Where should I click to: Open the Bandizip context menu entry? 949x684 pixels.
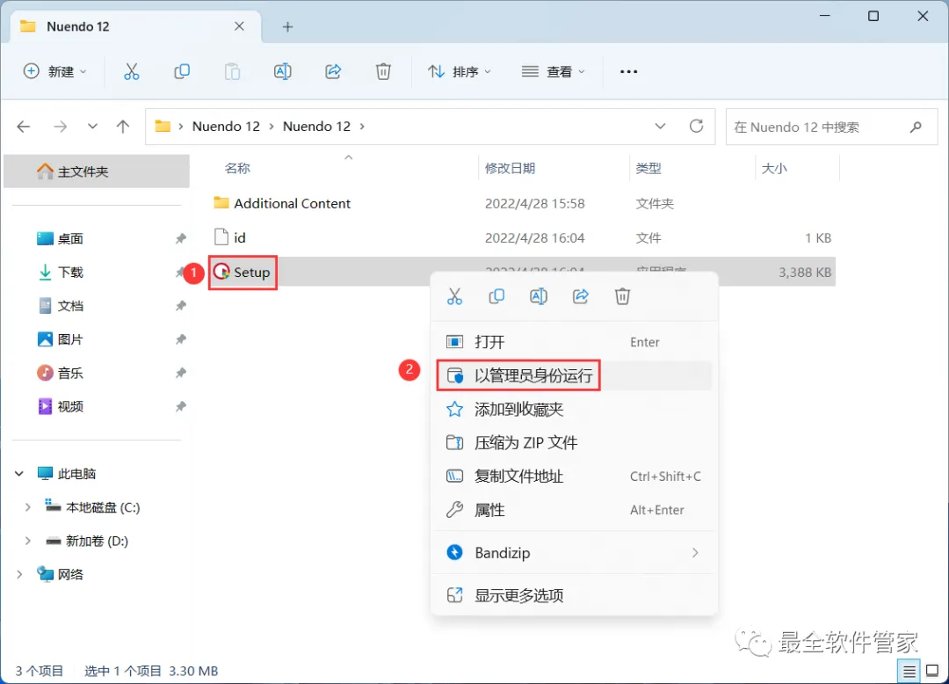[574, 553]
